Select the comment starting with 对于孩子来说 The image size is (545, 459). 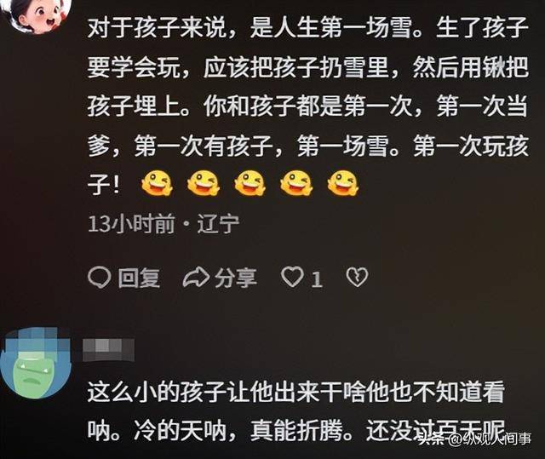point(308,106)
